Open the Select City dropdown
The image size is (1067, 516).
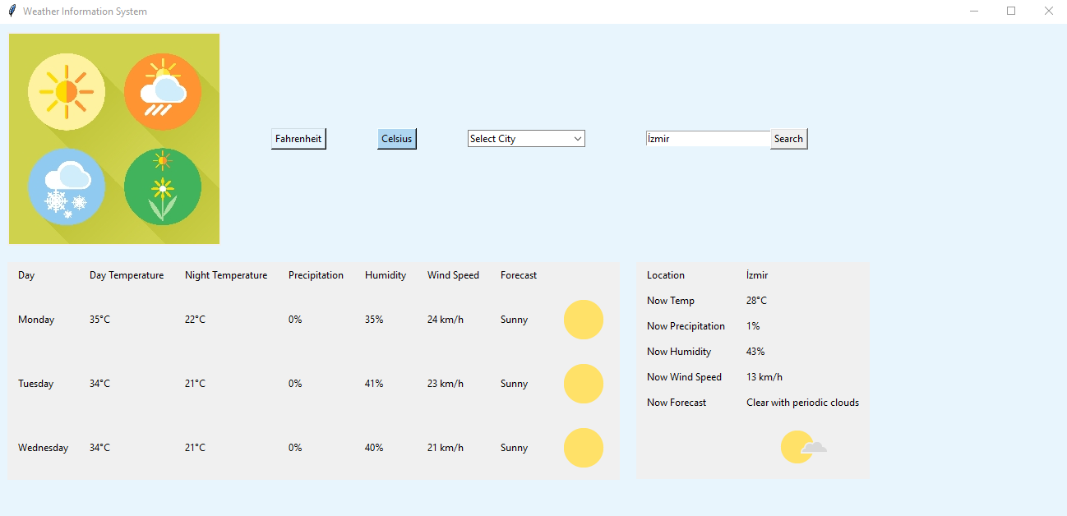[x=520, y=139]
